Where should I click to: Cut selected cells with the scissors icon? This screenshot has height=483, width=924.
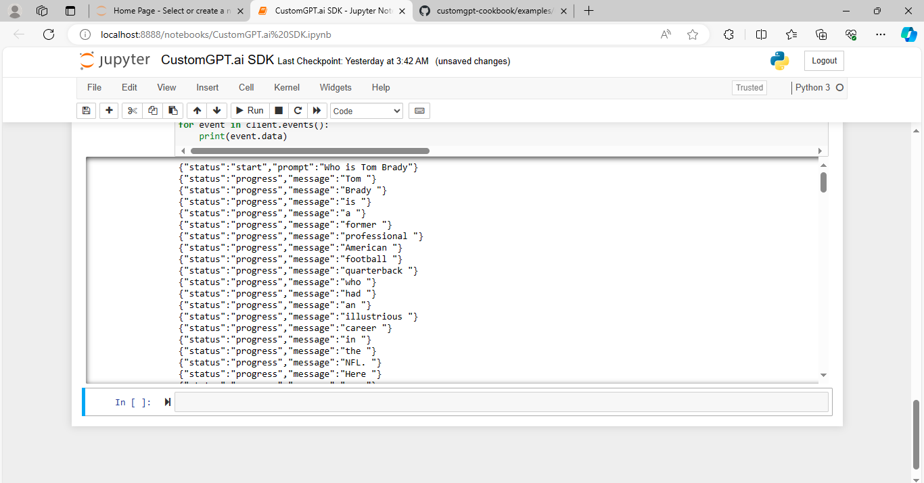point(132,110)
